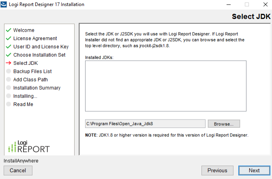The image size is (272, 179).
Task: Maximize the installer window
Action: click(246, 4)
